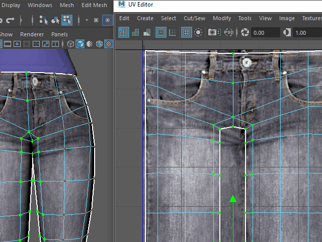Open the Cut/Sew menu
Screen dimensions: 322x242
coord(194,18)
